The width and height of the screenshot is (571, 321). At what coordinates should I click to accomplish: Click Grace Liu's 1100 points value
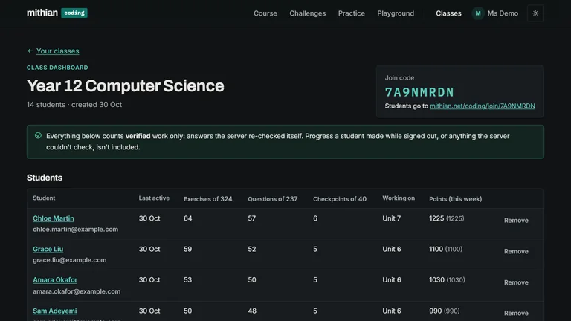pos(436,249)
